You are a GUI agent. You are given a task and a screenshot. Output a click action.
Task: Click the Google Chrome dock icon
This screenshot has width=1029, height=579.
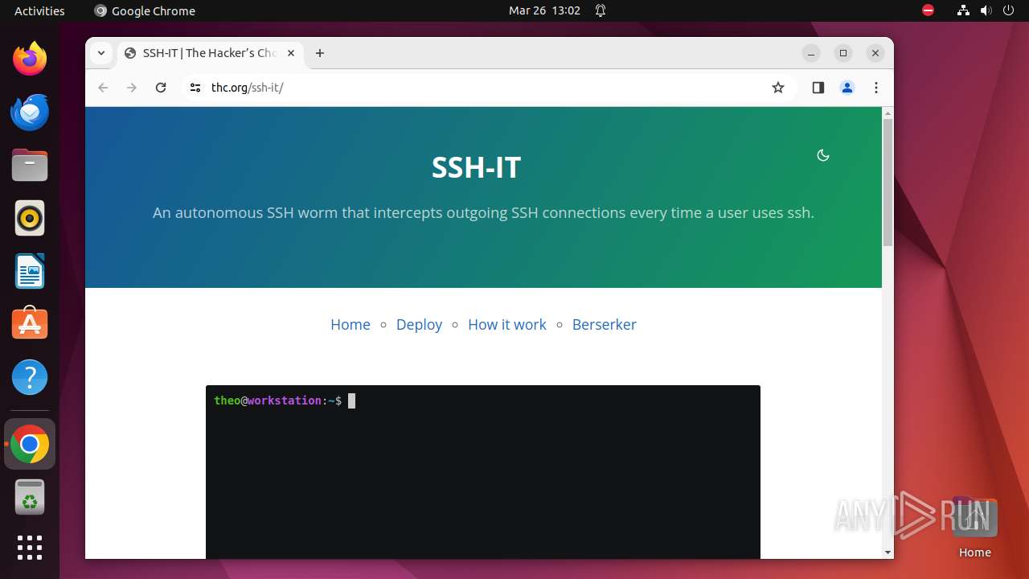tap(30, 444)
